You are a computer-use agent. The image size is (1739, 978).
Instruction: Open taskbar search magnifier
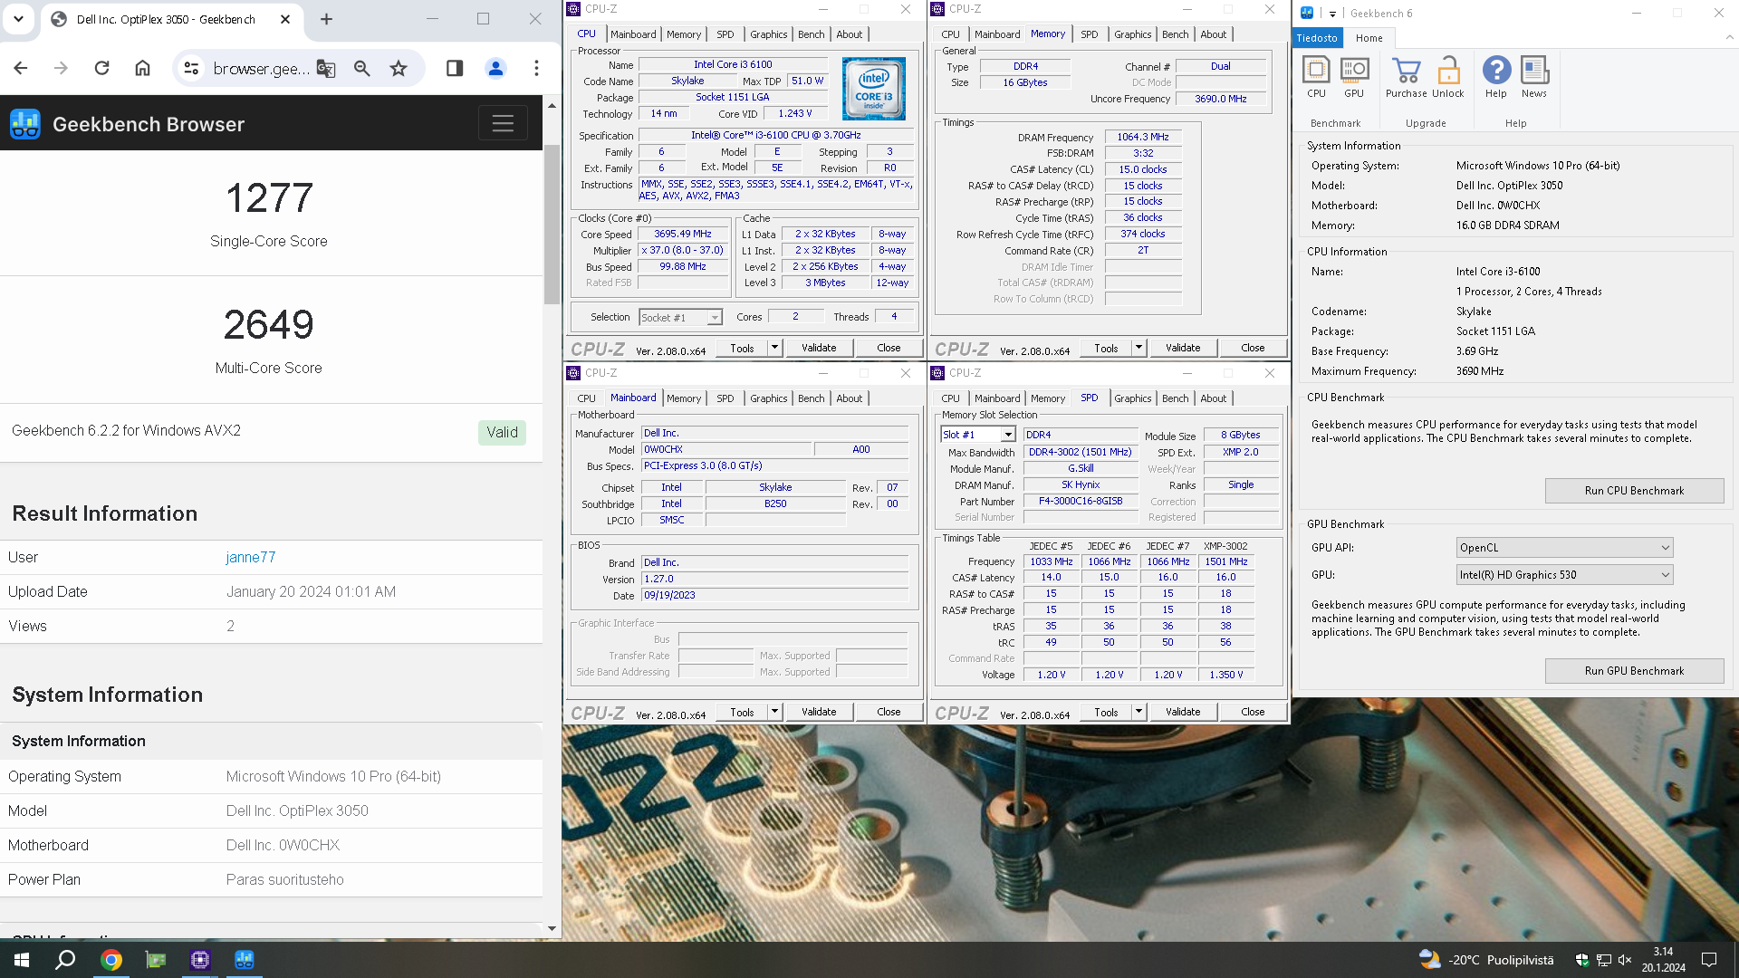click(x=65, y=960)
